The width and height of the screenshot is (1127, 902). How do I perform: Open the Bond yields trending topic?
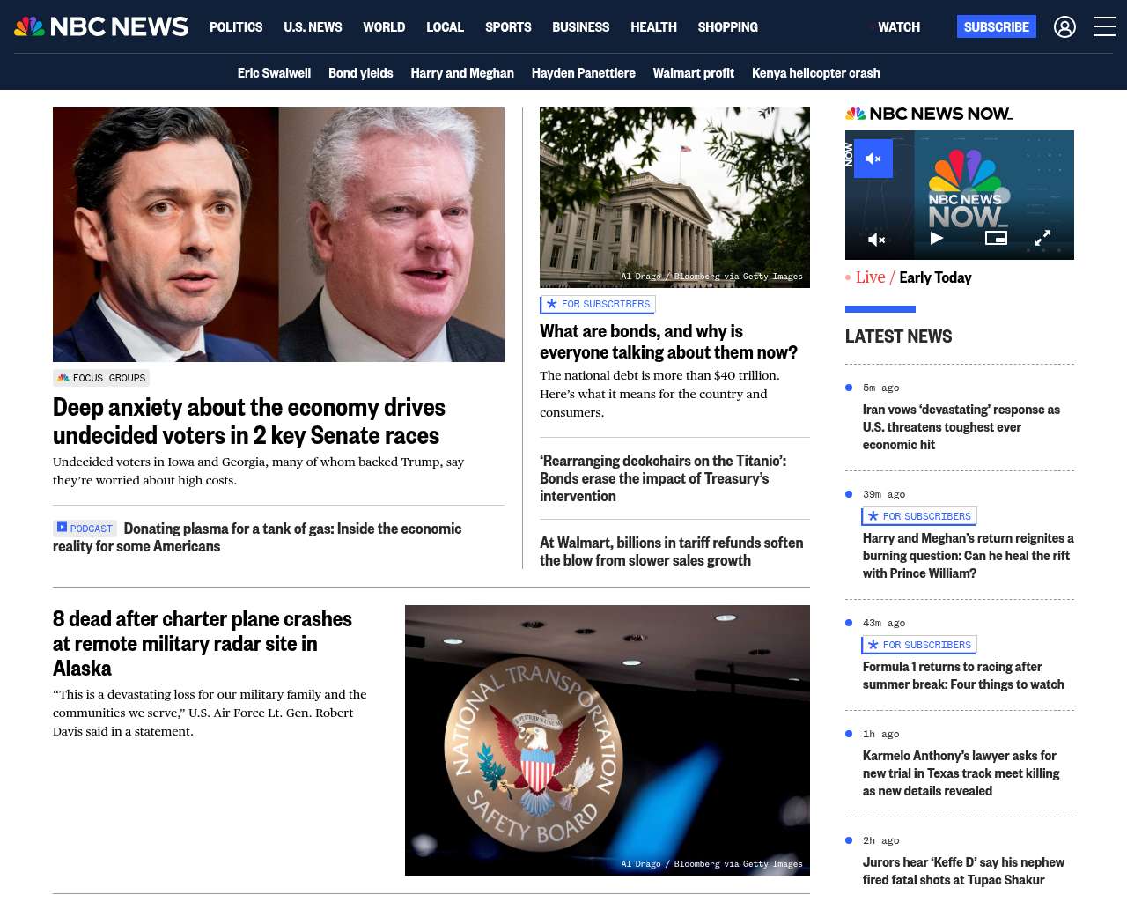point(361,73)
